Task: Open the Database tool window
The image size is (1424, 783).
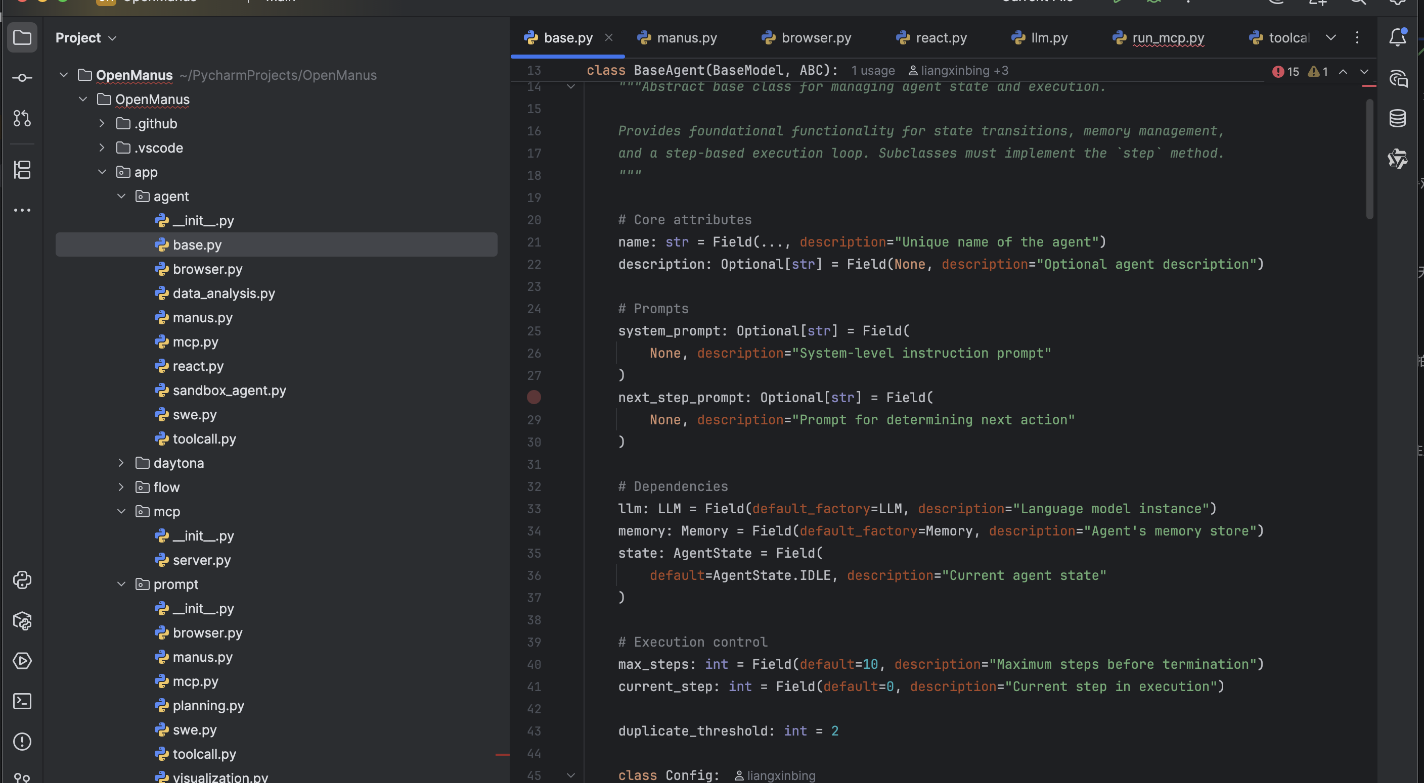Action: point(1398,118)
